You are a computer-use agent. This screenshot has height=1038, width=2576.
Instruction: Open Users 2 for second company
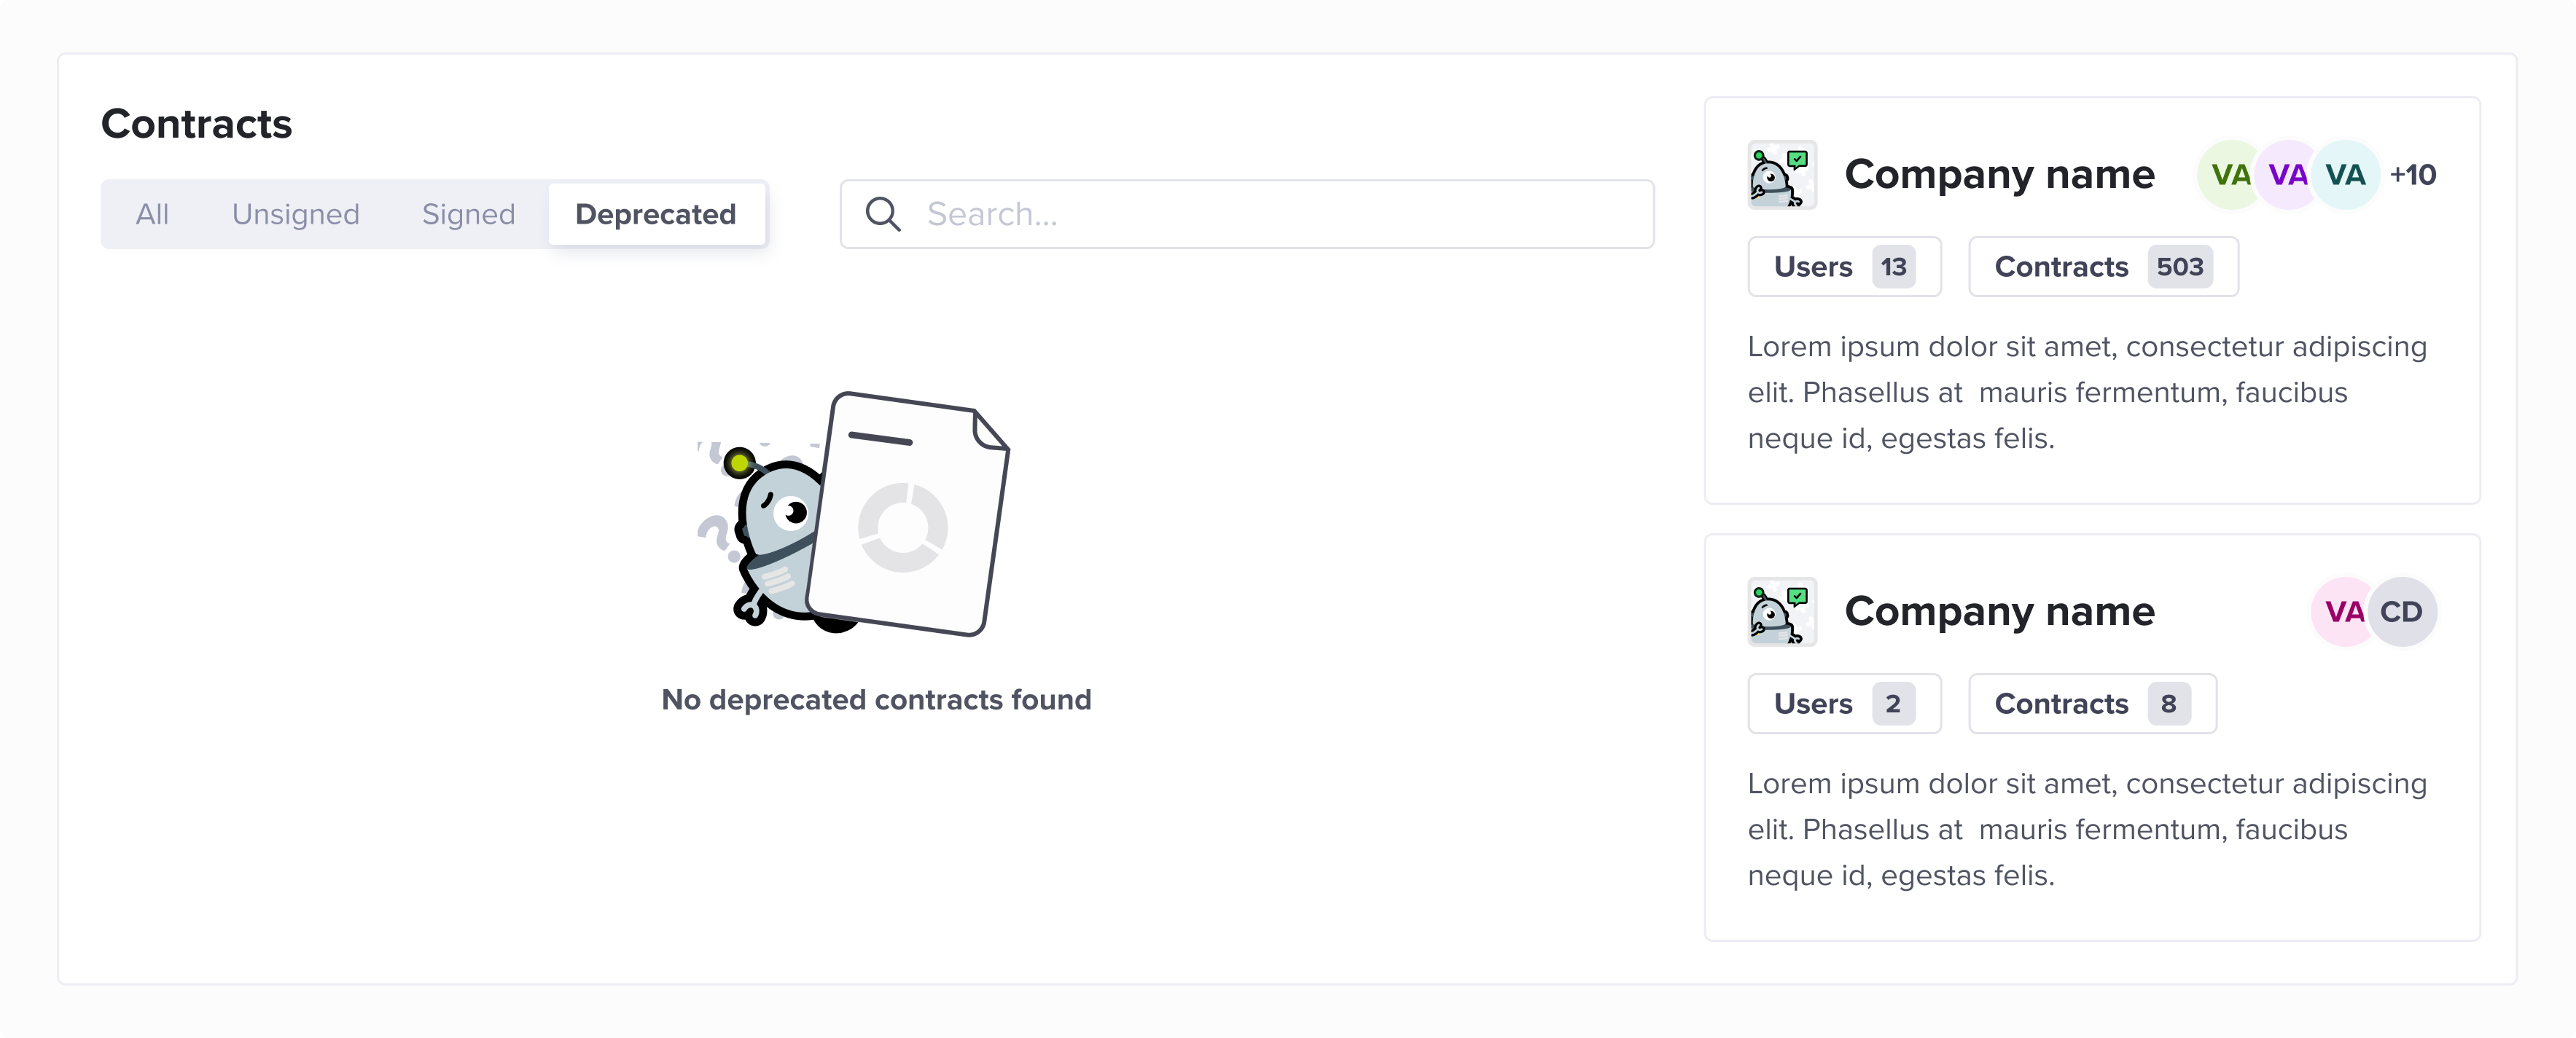click(x=1844, y=704)
